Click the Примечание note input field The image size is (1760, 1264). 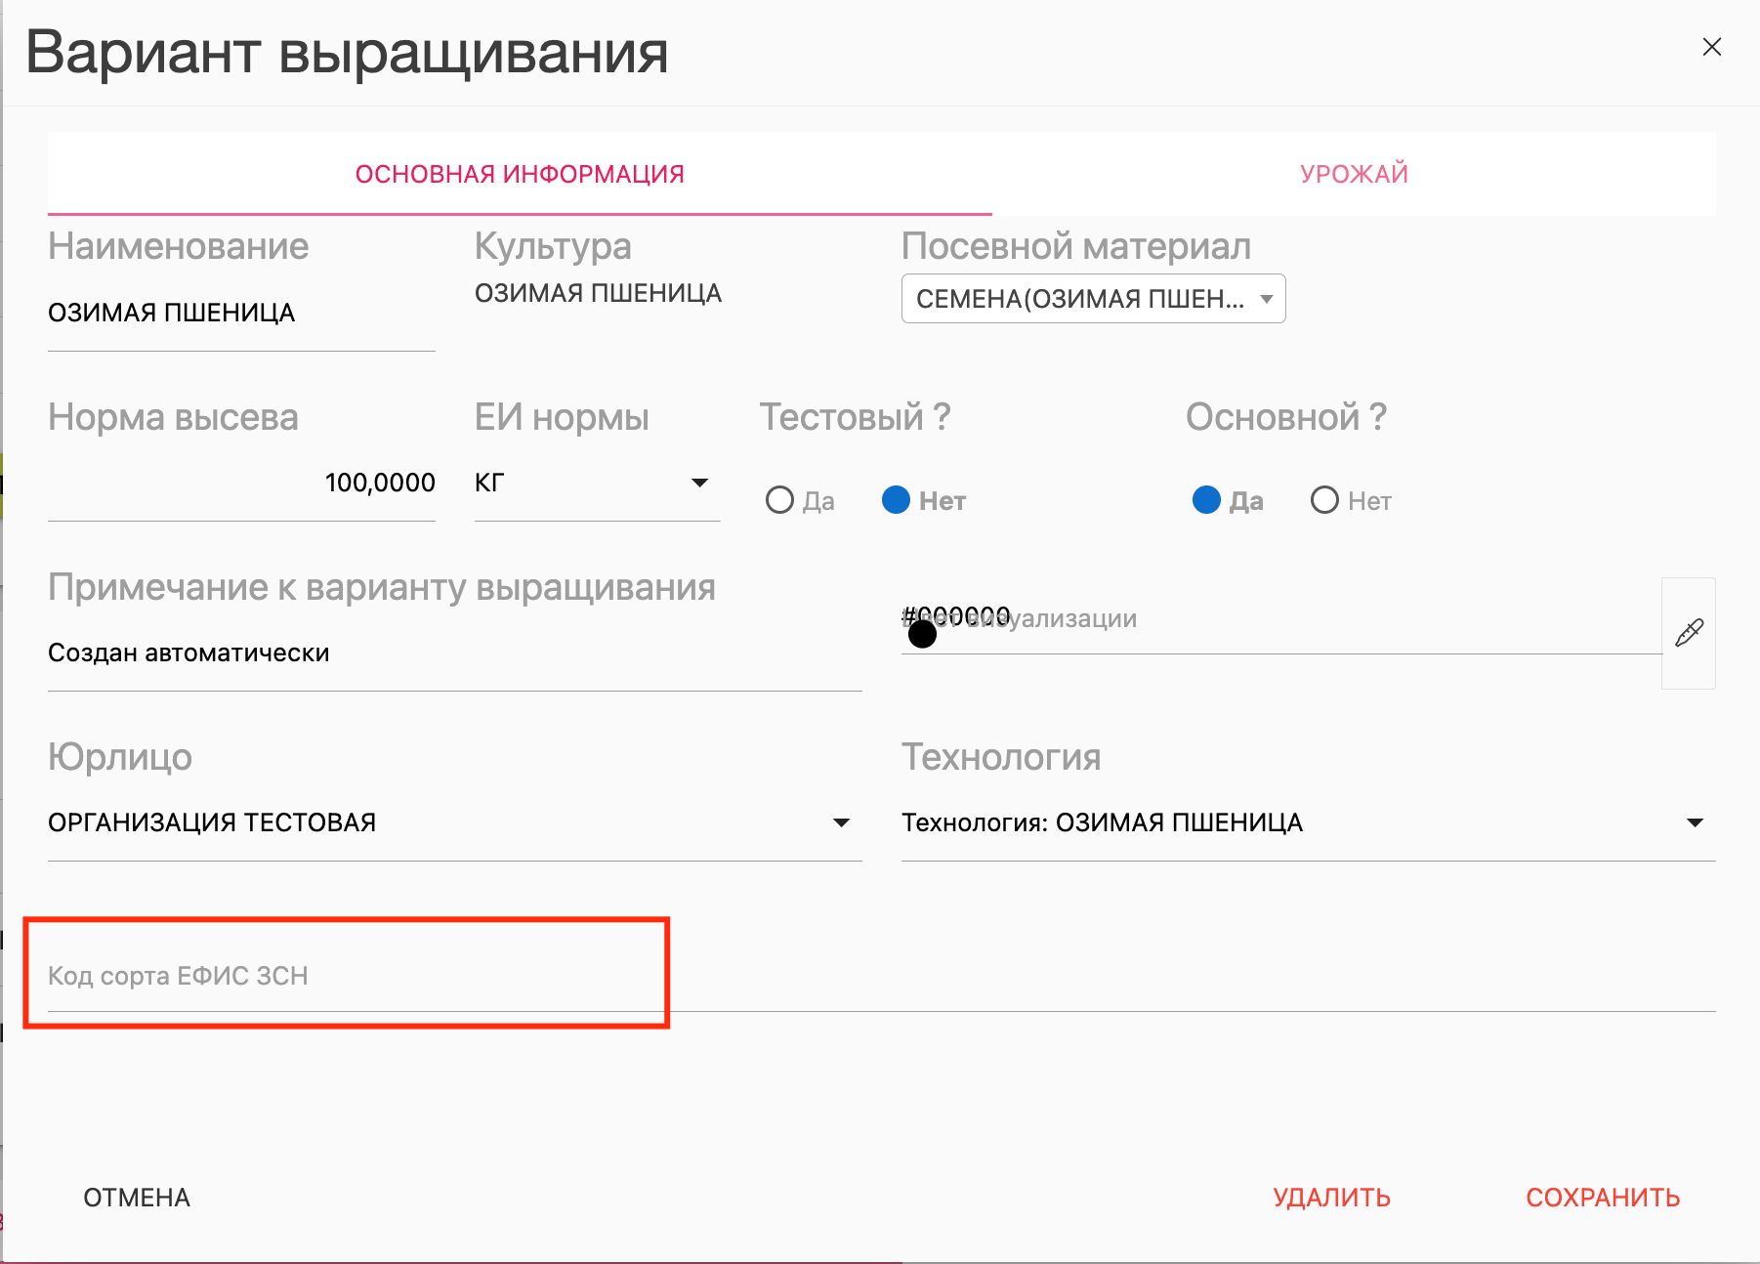[x=454, y=653]
